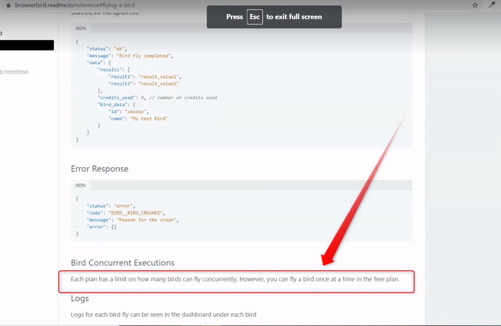
Task: Select the JSON tab under Success Response
Action: tap(80, 28)
